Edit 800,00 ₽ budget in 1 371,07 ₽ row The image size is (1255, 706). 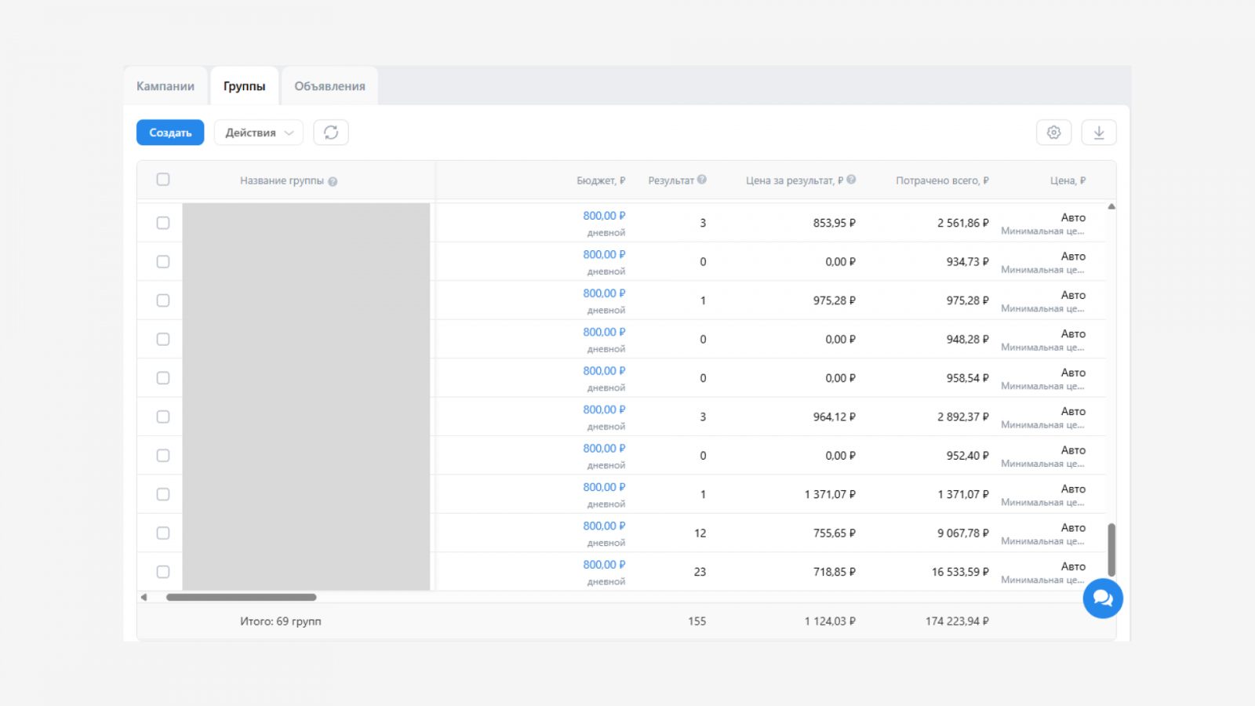(604, 487)
